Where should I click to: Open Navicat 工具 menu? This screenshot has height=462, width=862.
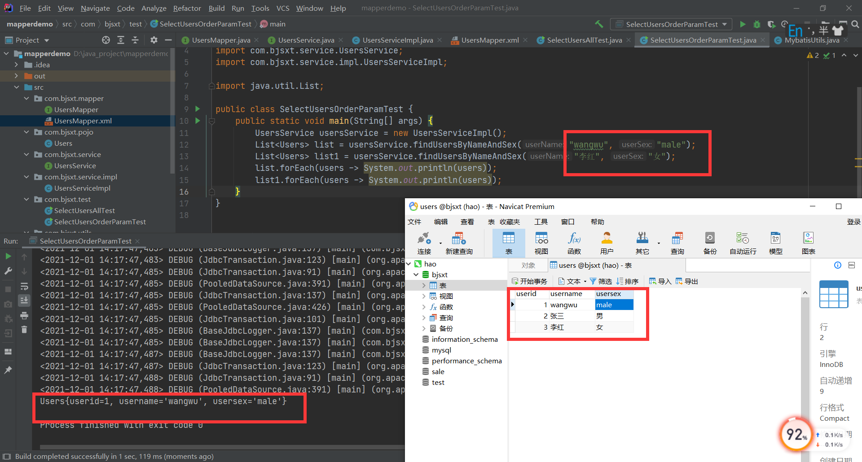point(541,222)
